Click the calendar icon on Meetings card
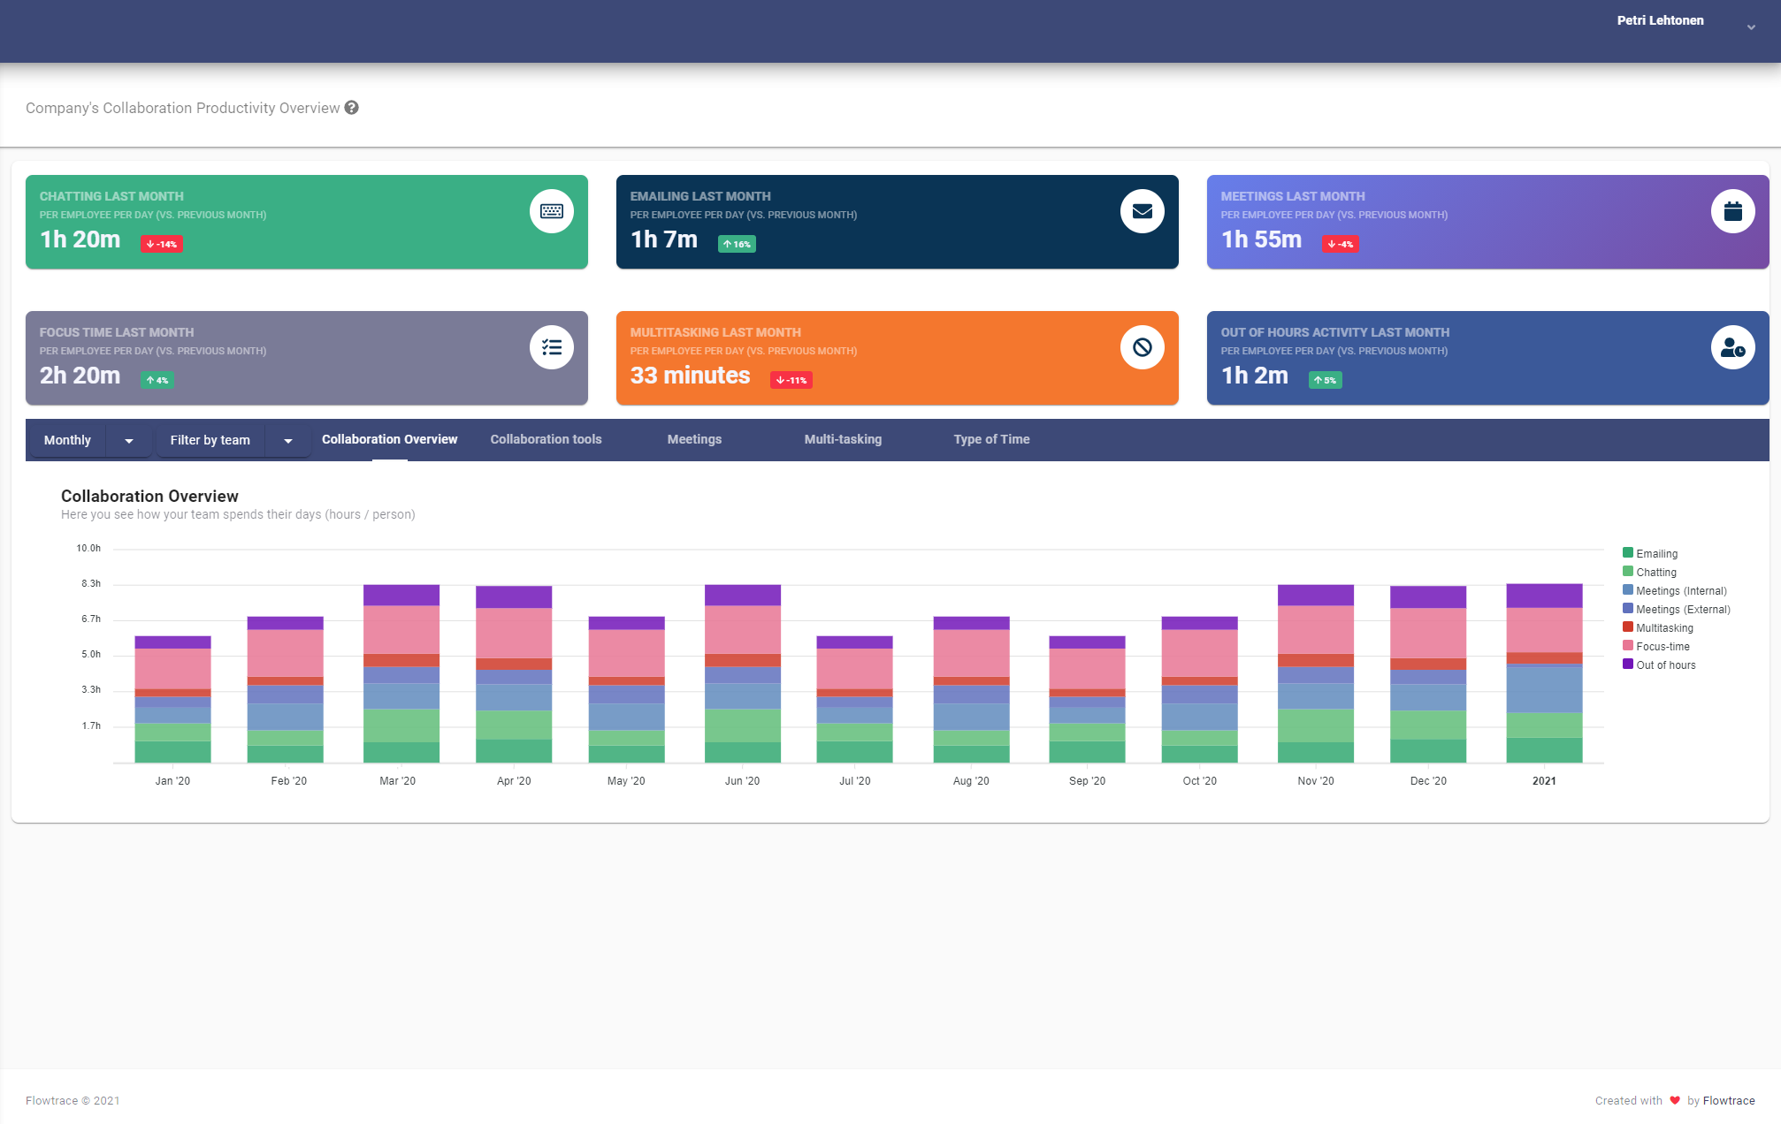This screenshot has height=1124, width=1781. point(1732,211)
